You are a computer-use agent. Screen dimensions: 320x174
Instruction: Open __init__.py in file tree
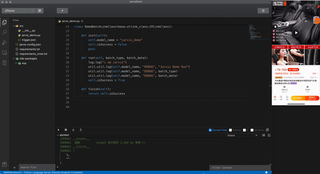[x=29, y=31]
